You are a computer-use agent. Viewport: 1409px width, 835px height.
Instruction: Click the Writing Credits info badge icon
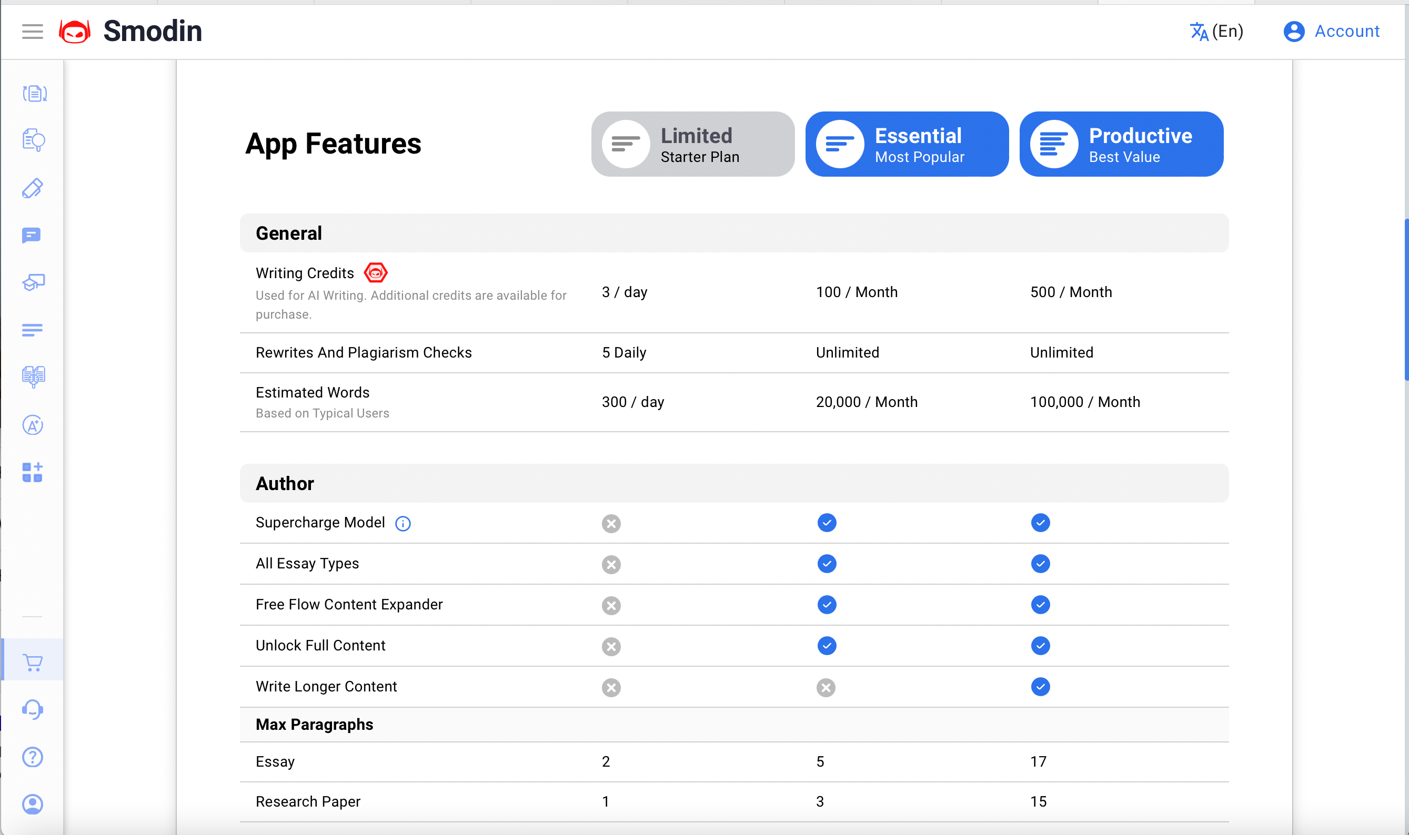pyautogui.click(x=376, y=272)
